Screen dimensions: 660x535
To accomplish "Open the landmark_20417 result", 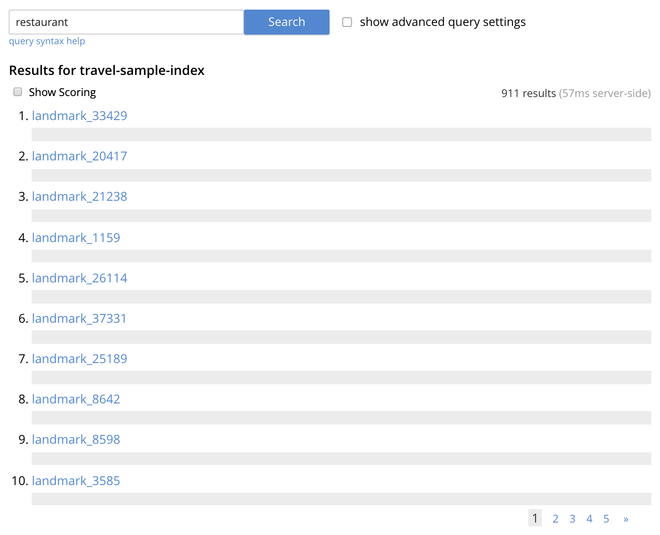I will click(x=79, y=156).
